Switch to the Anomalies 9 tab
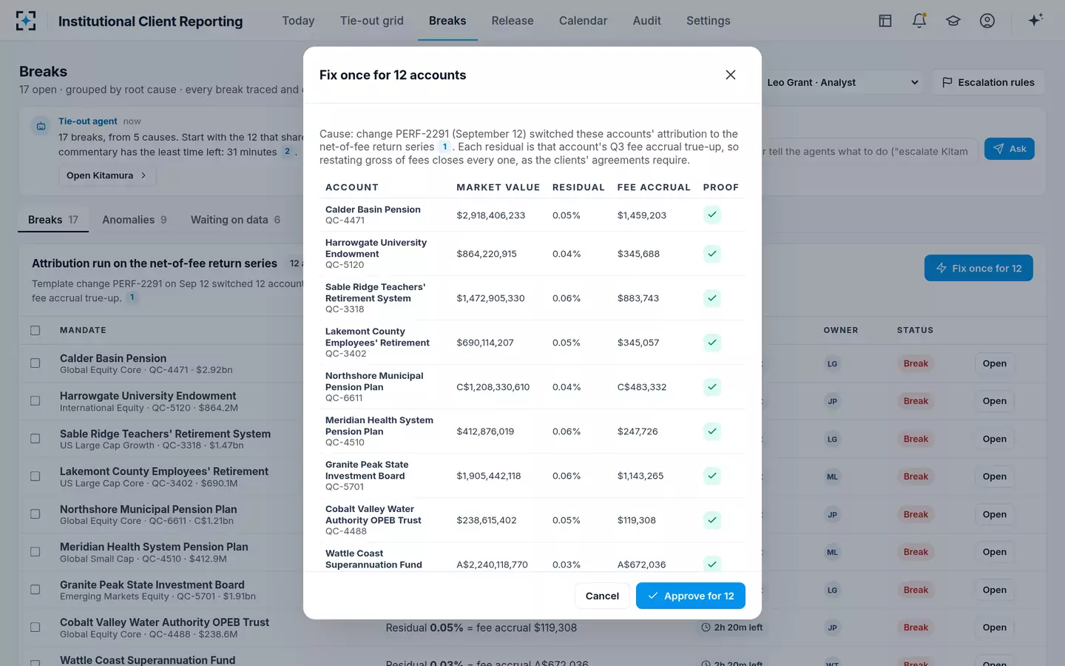 click(135, 220)
